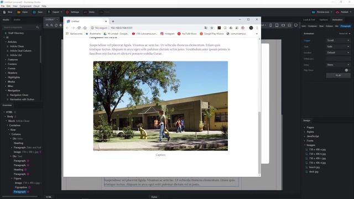354x199 pixels.
Task: Collapse the Articles group in components
Action: [x=6, y=42]
